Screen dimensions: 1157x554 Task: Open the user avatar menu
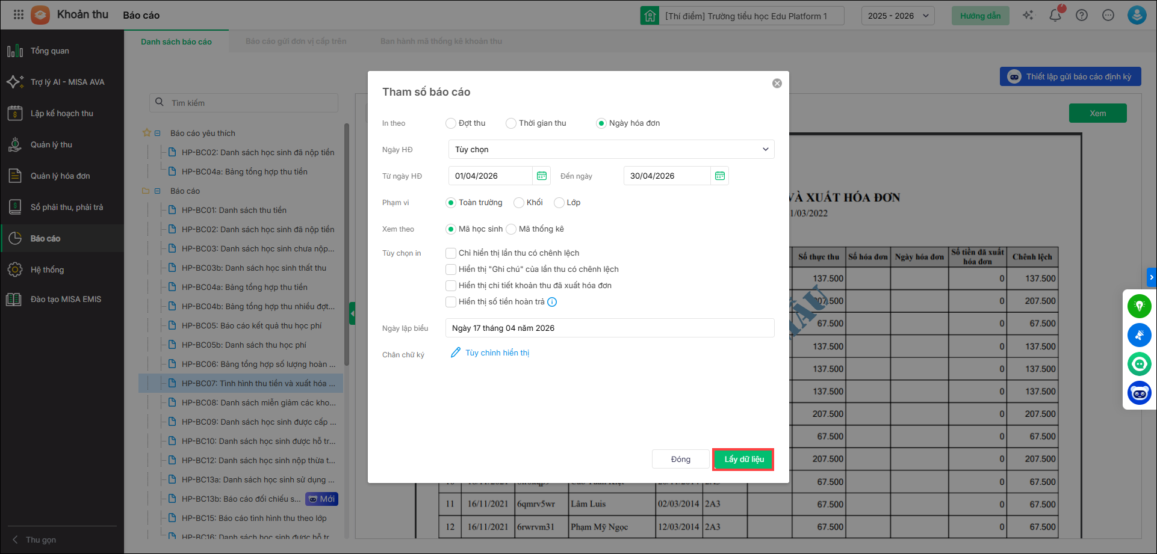[1137, 15]
